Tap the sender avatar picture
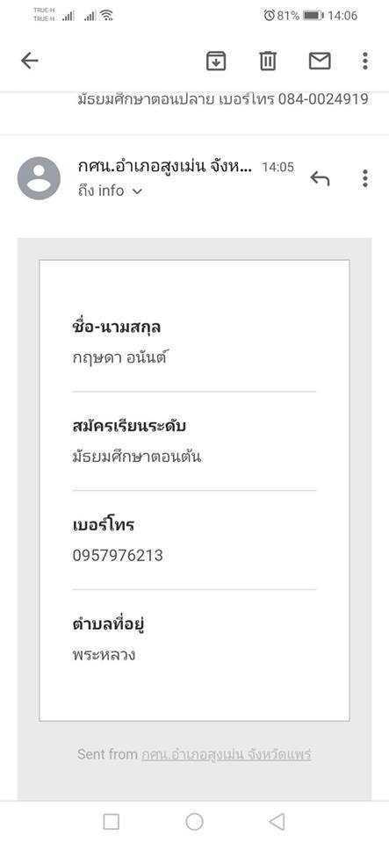Image resolution: width=389 pixels, height=843 pixels. (x=39, y=178)
